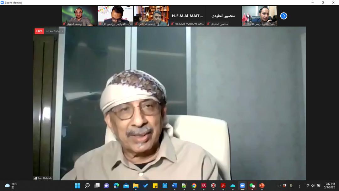Open Microsoft Edge from the taskbar
Screen dimensions: 339x191
point(116,186)
